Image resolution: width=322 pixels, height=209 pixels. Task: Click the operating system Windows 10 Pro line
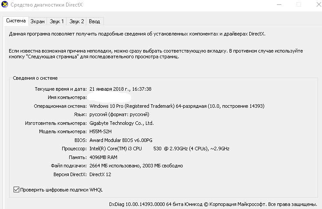(x=177, y=106)
